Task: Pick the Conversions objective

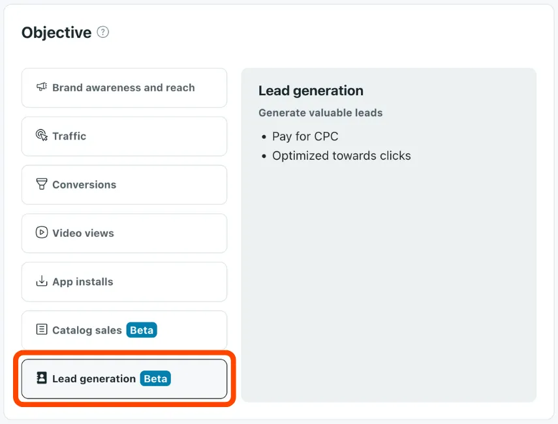Action: (124, 185)
